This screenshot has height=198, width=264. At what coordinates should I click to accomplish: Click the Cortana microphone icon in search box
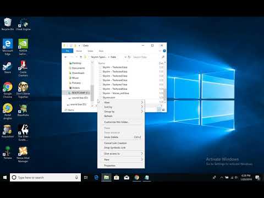(x=76, y=178)
